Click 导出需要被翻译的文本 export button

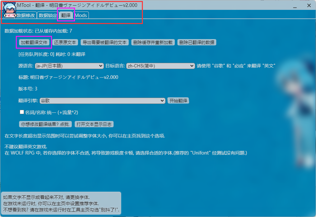104,42
